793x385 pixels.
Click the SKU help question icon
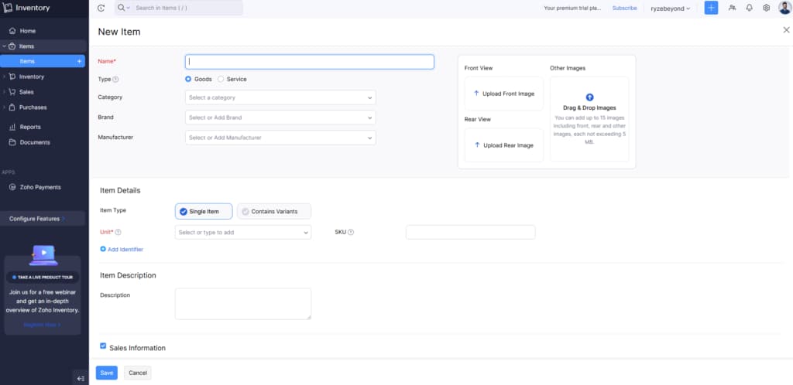point(351,232)
